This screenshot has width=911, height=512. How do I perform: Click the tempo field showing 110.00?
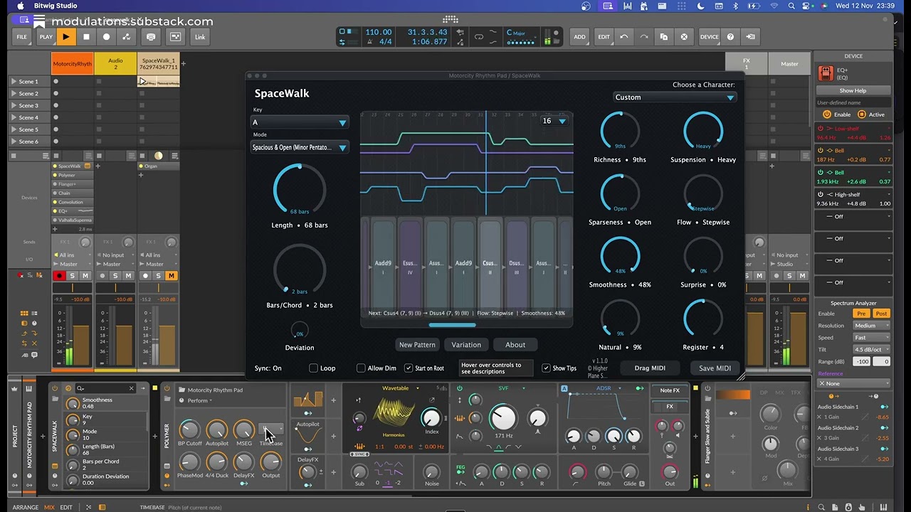[x=378, y=32]
